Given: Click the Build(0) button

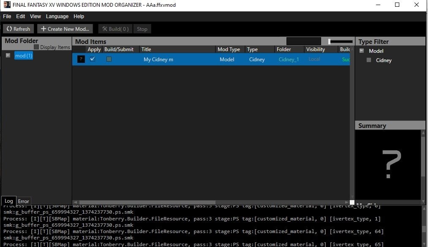Looking at the screenshot, I should tap(115, 29).
